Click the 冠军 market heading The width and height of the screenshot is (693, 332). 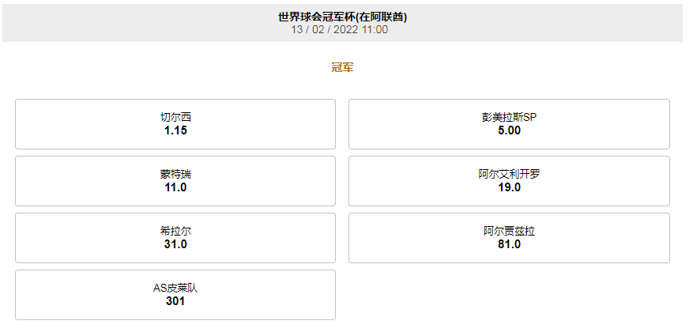pyautogui.click(x=342, y=68)
